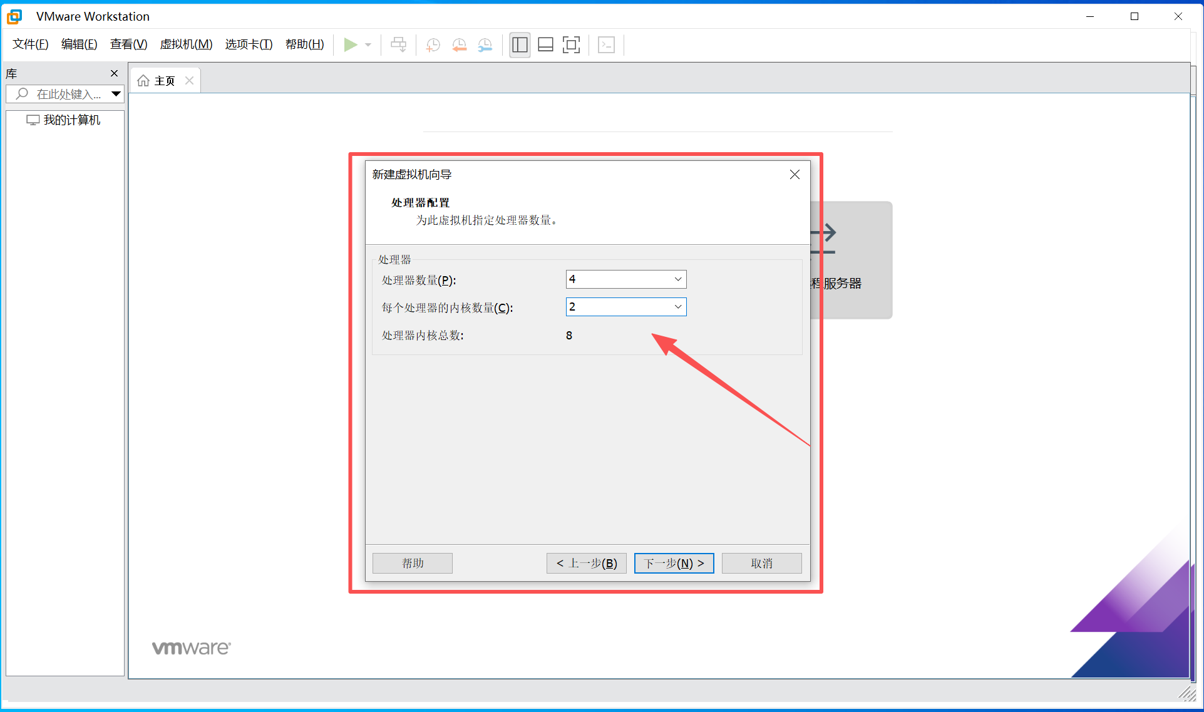Click the 下一步(N) next button
This screenshot has height=712, width=1204.
tap(674, 563)
